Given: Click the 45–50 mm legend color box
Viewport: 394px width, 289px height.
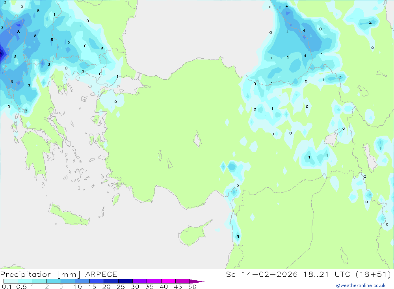Looking at the screenshot, I should point(183,281).
